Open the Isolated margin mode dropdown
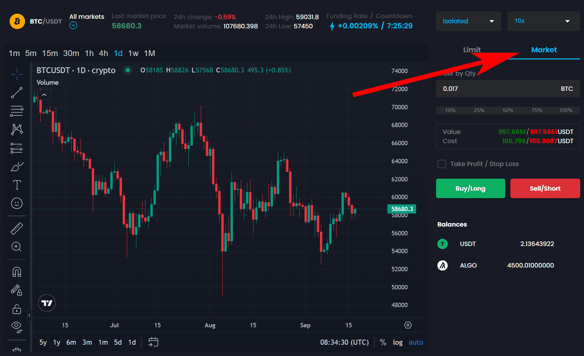 [x=468, y=21]
